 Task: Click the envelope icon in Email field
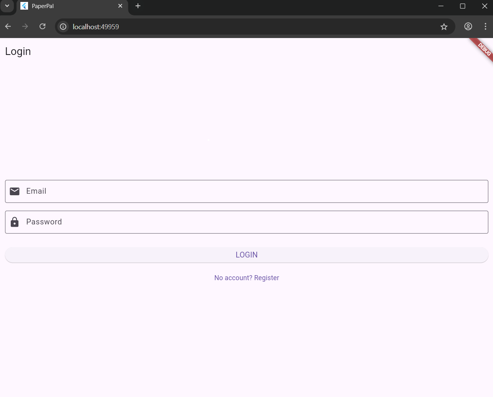click(15, 191)
